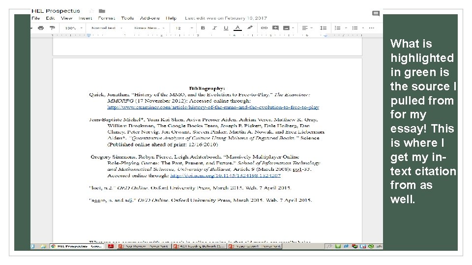Add a comment using the toolbar icon
Screen dimensions: 472x265
275,28
